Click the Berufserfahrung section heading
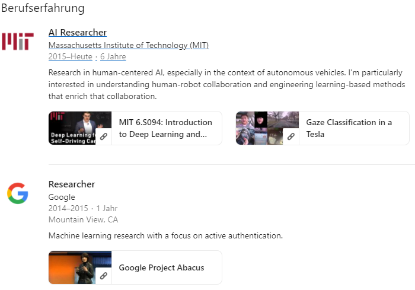 click(43, 8)
